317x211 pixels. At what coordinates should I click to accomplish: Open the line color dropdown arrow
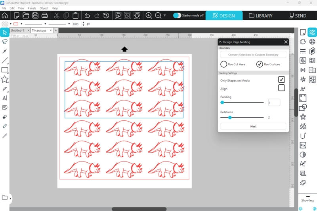[22, 24]
